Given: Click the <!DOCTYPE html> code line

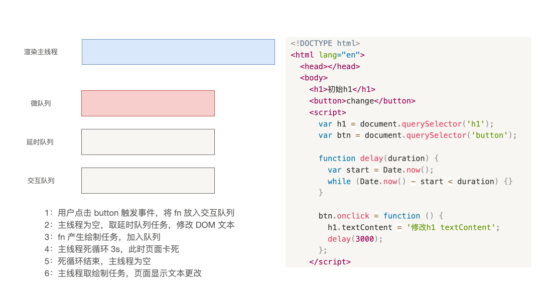Looking at the screenshot, I should pyautogui.click(x=325, y=43).
